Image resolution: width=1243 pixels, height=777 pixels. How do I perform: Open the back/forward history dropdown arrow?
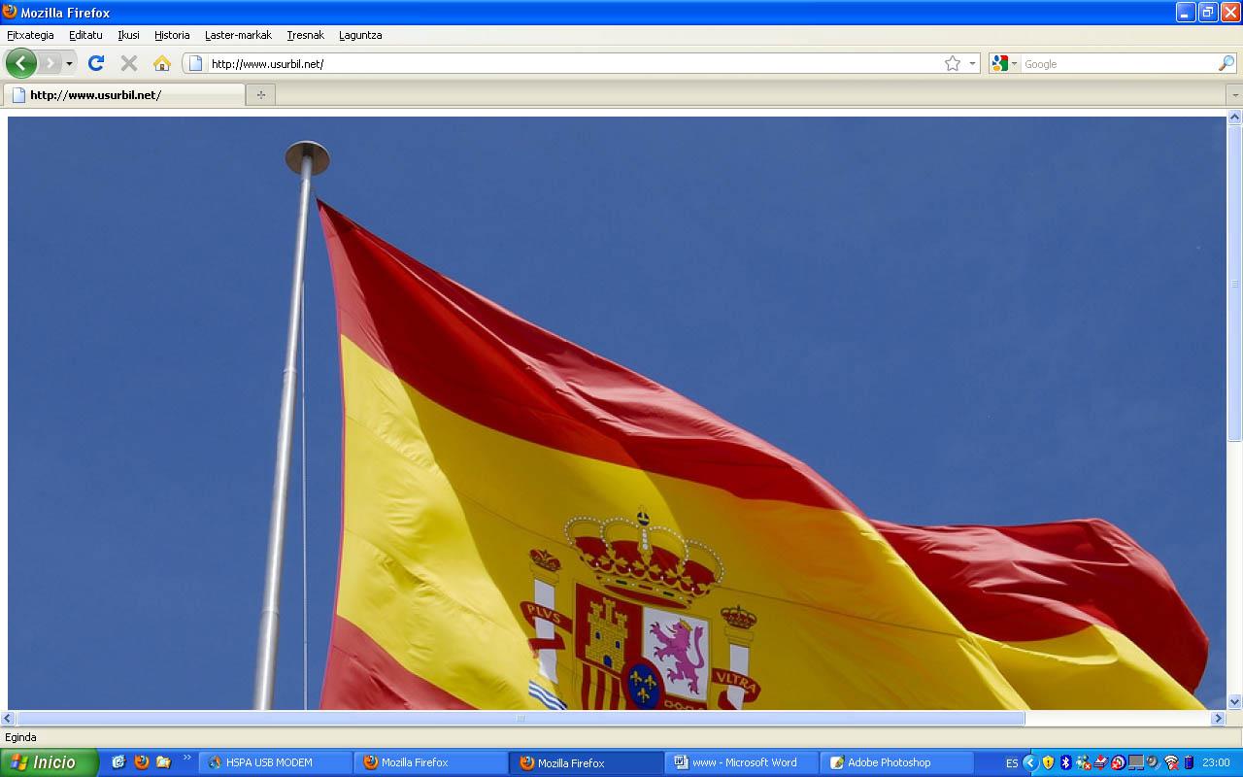[x=69, y=63]
